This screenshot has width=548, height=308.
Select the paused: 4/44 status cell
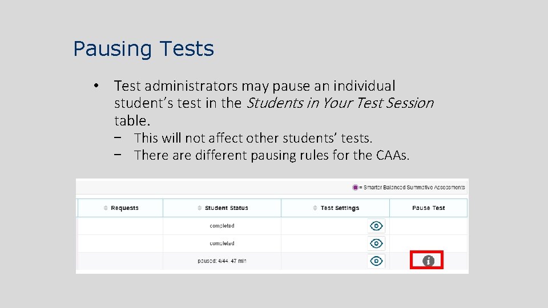221,261
